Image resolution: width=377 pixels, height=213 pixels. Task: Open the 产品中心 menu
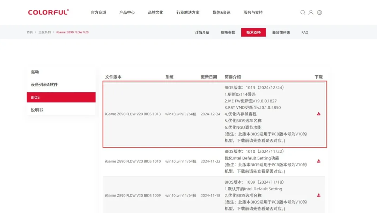[127, 12]
